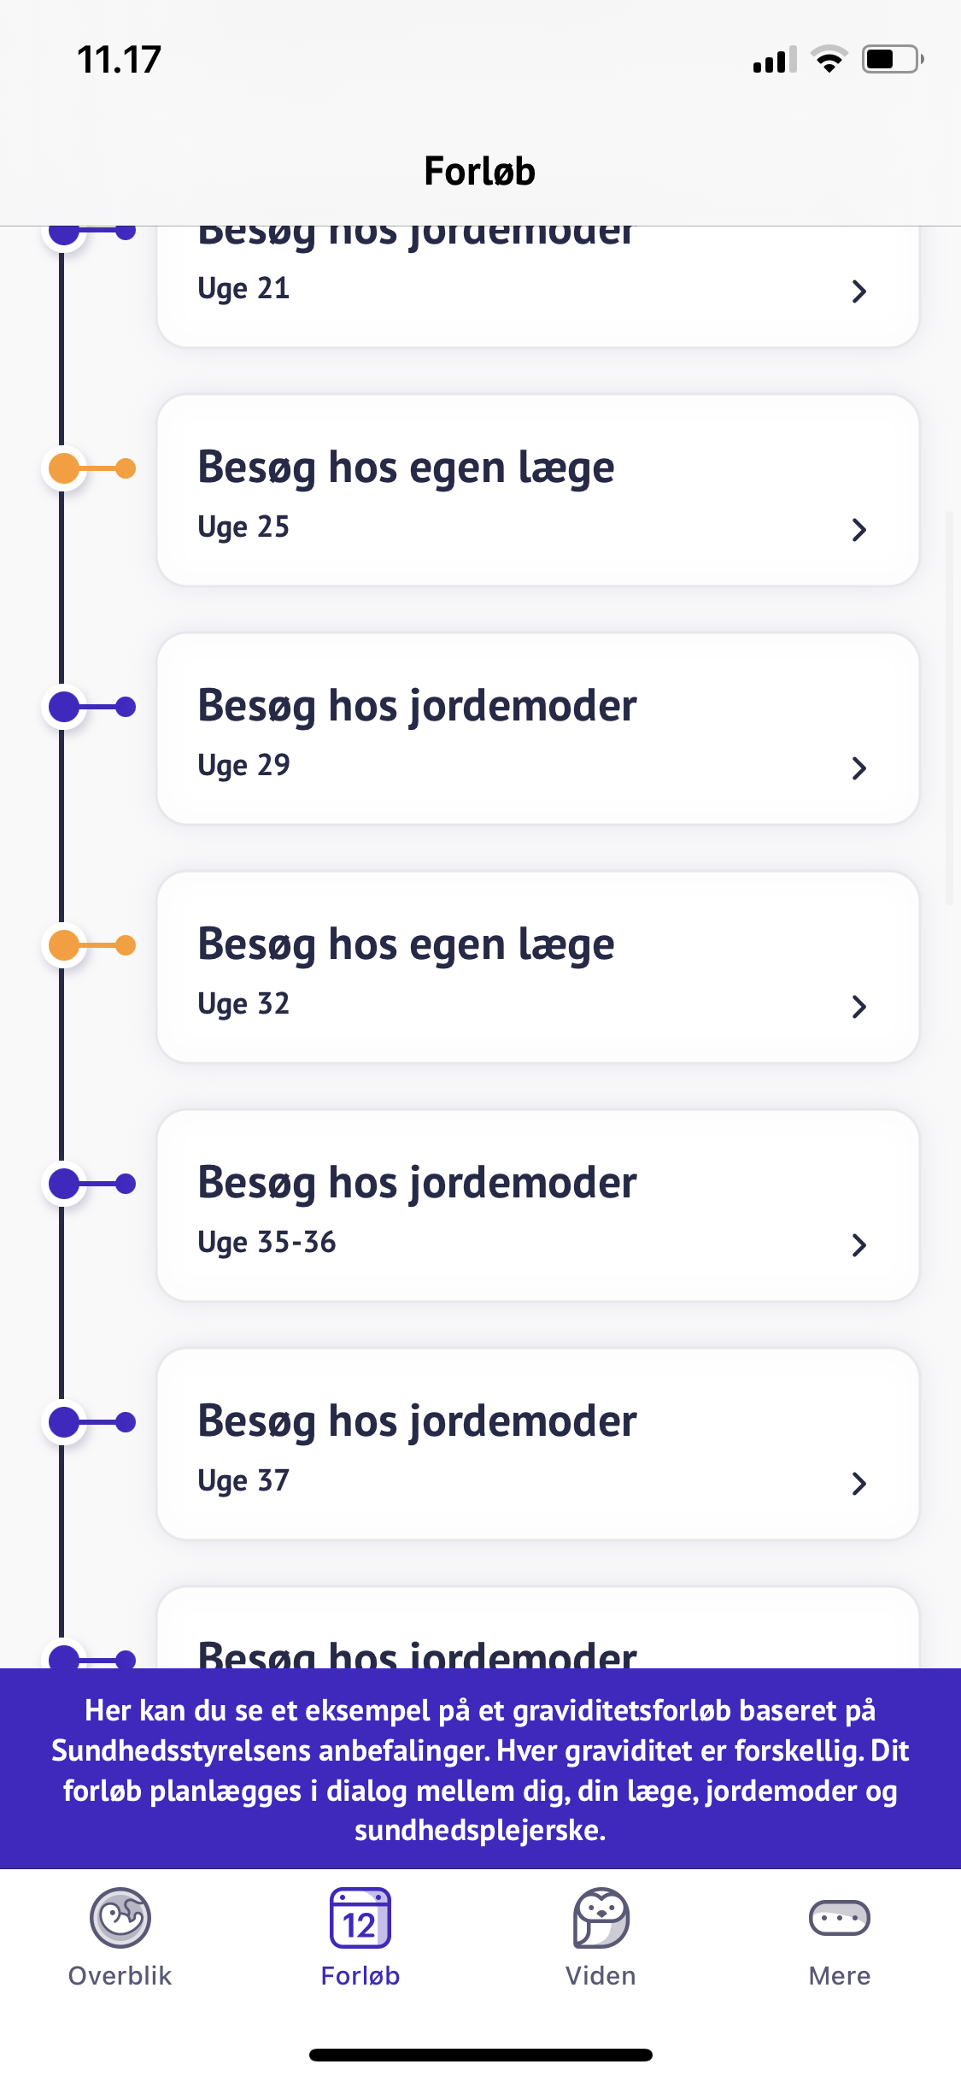This screenshot has width=961, height=2082.
Task: Switch to the Overblik tab label
Action: coord(120,1976)
